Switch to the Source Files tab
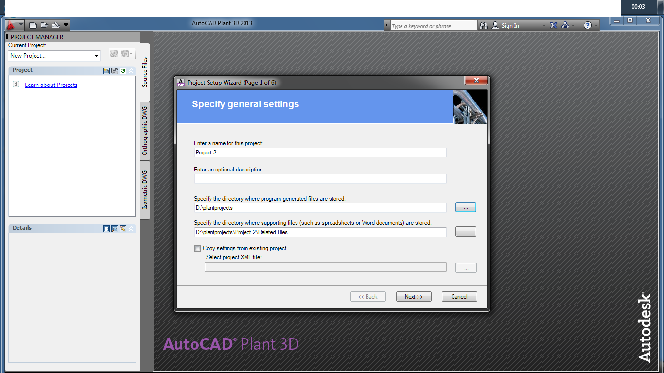Viewport: 664px width, 373px height. click(x=145, y=72)
